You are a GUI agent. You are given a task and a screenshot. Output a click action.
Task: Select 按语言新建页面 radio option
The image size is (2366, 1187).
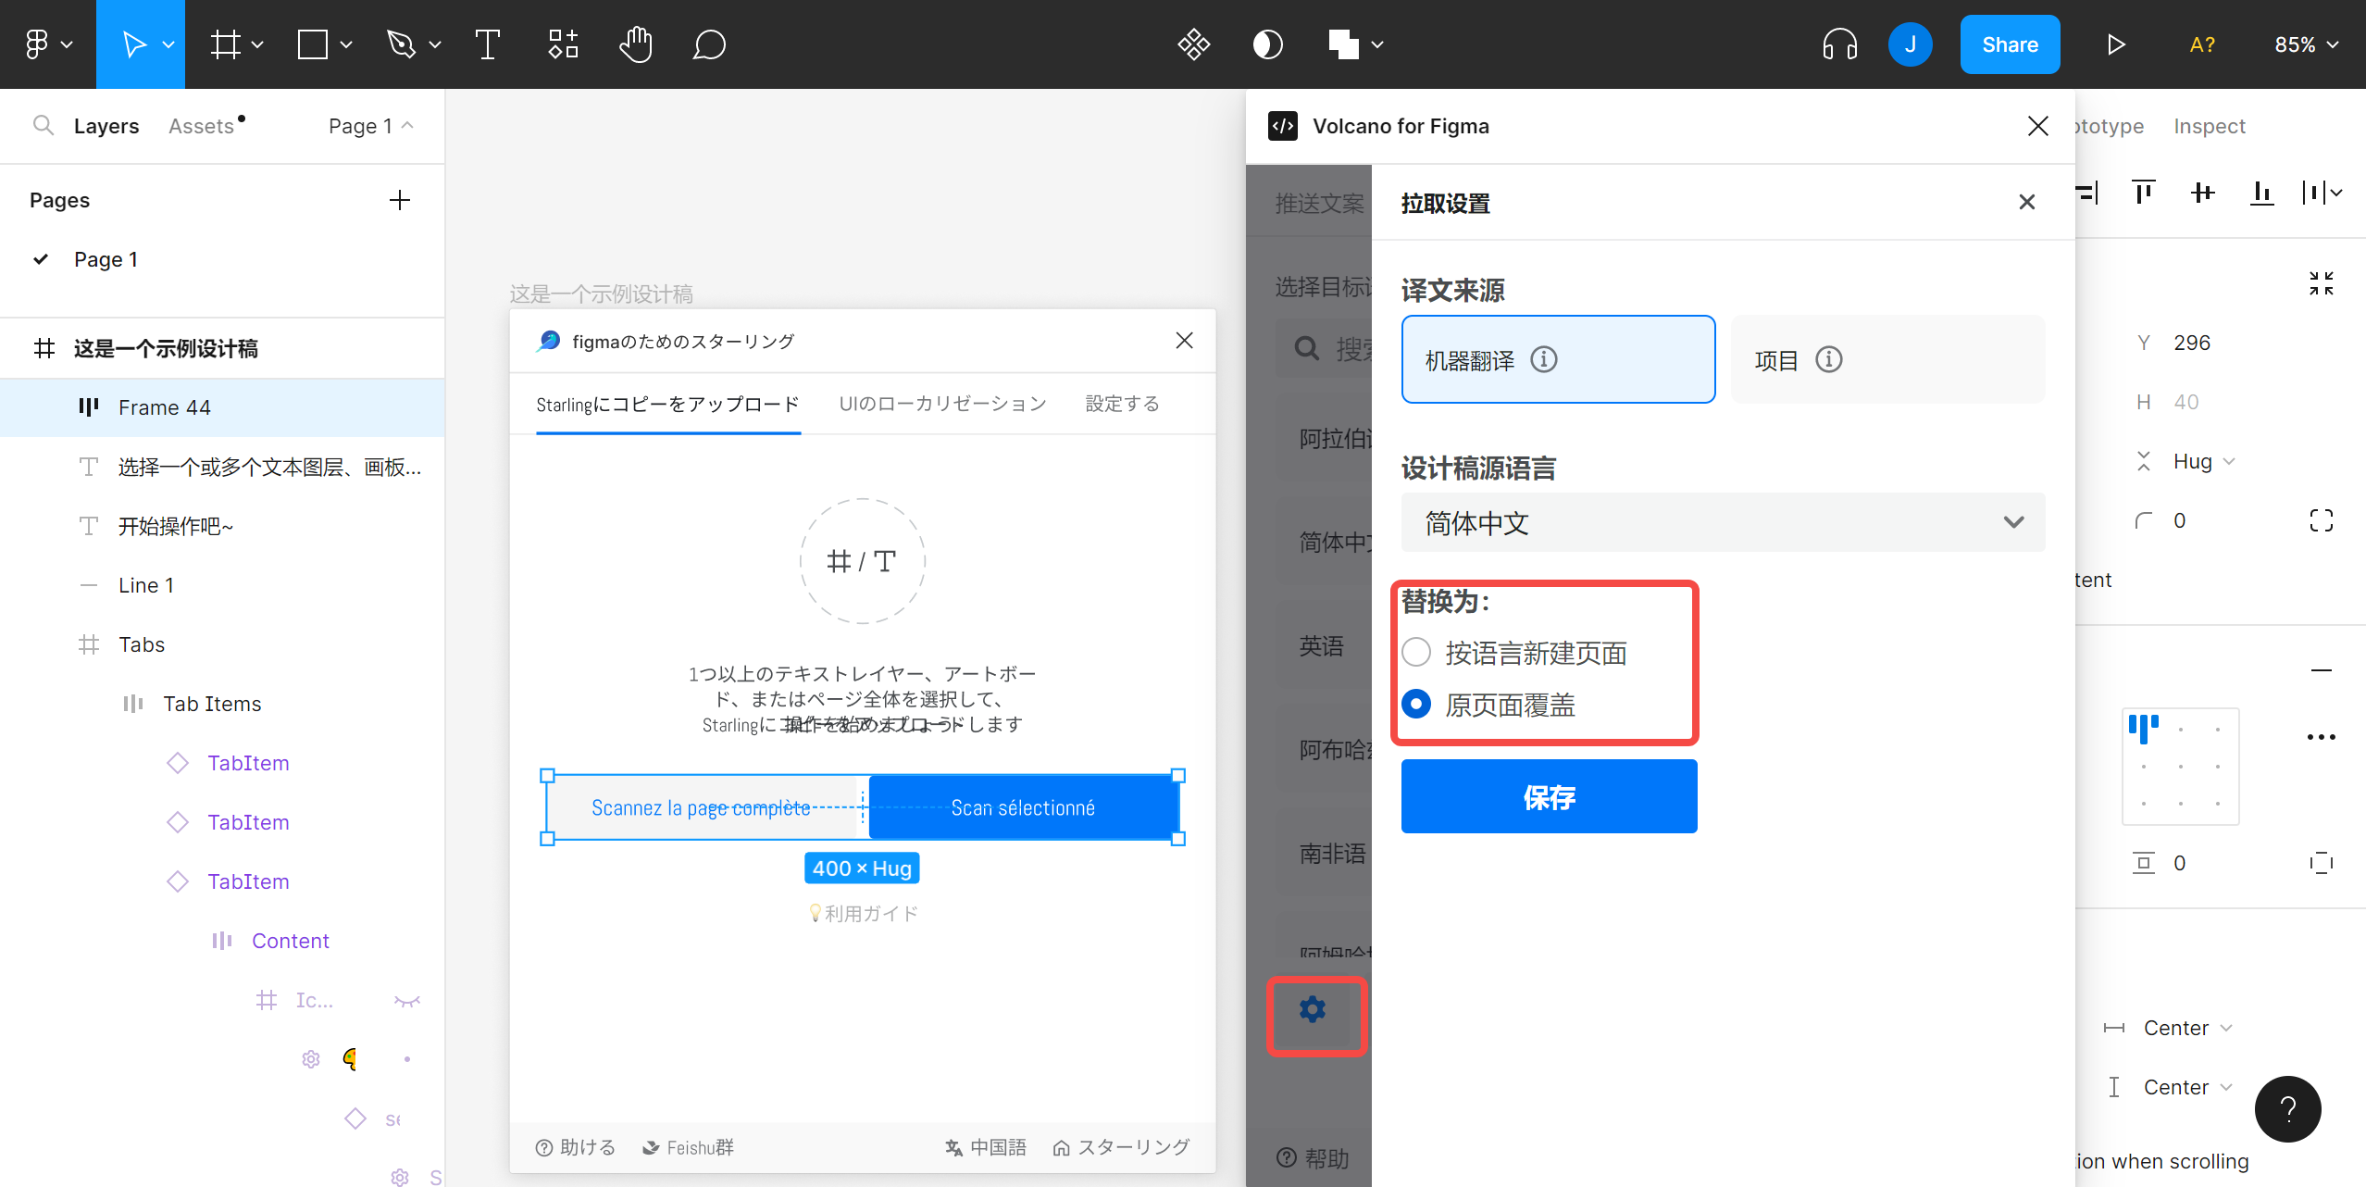(1416, 653)
